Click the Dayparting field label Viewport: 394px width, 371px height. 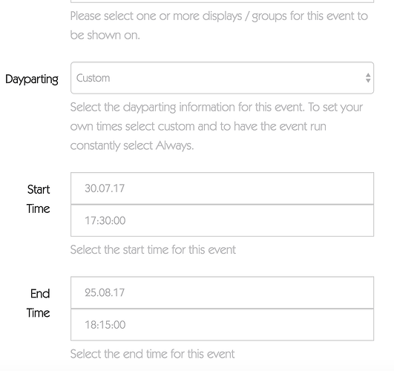pos(32,79)
